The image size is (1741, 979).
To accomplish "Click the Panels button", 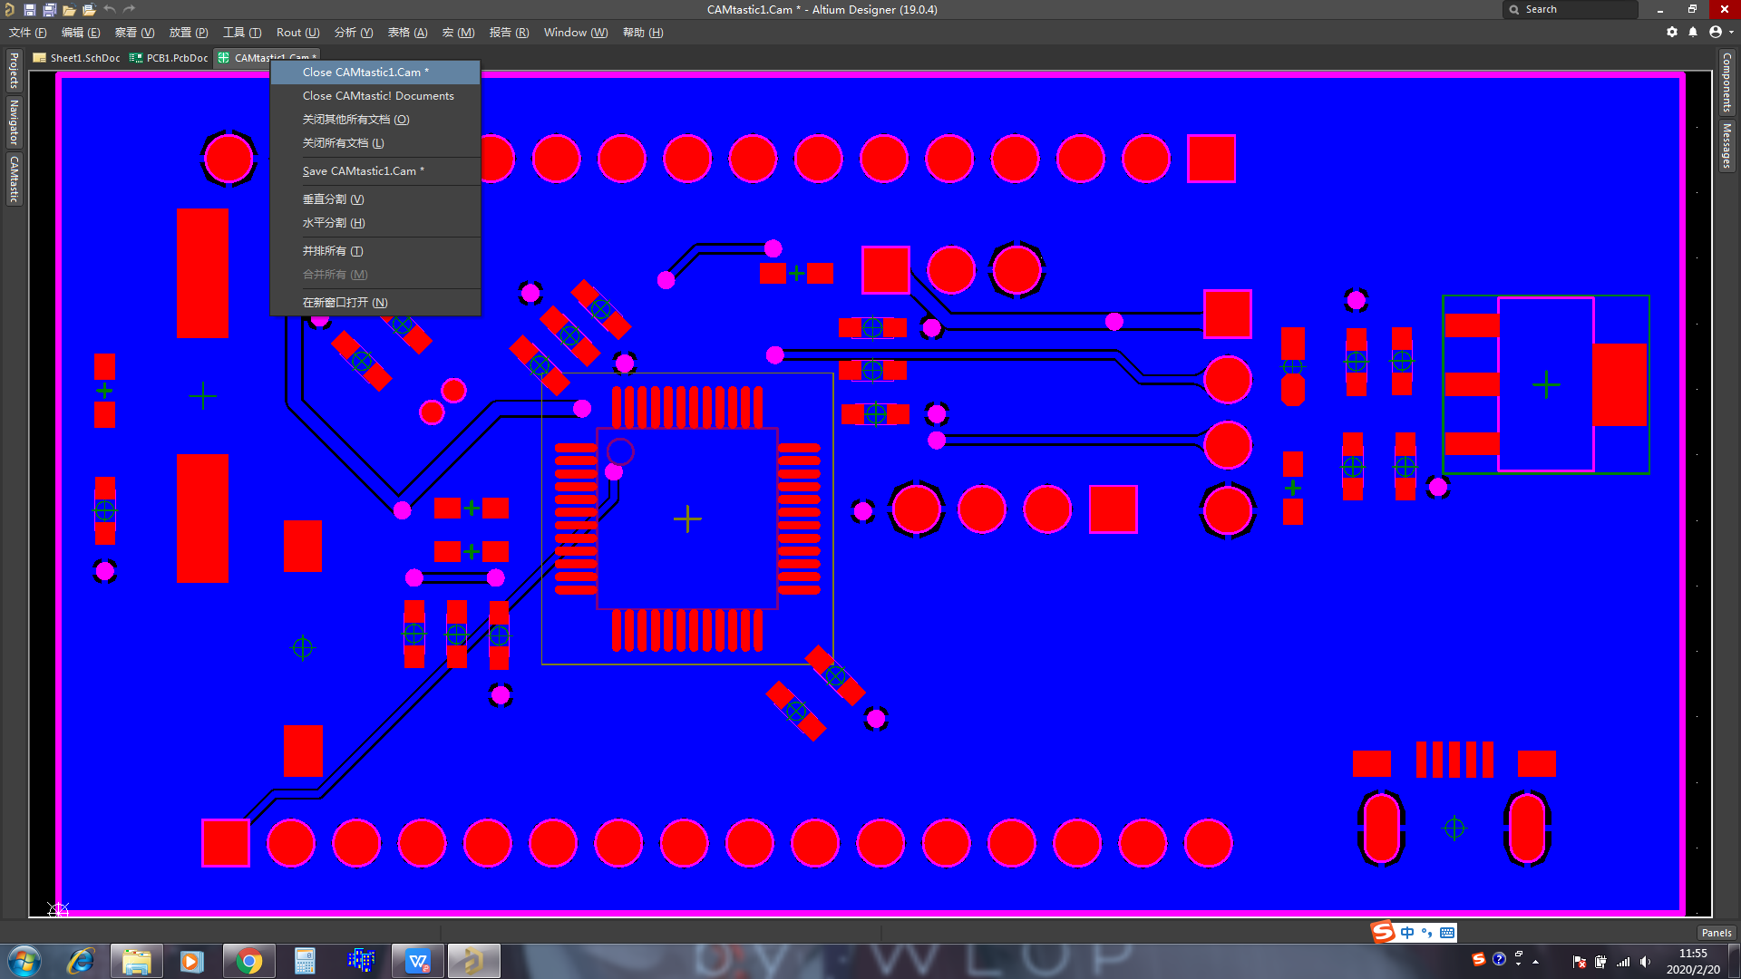I will (1716, 933).
